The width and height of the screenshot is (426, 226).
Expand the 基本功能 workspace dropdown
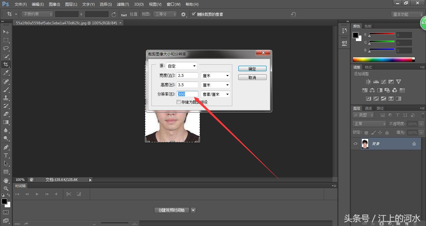pos(407,14)
